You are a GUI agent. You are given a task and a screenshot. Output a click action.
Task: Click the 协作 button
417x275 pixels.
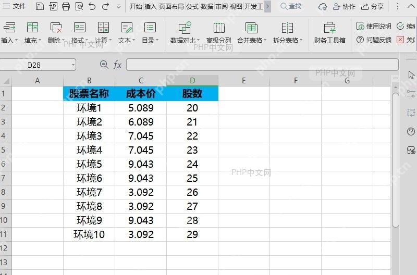pos(344,6)
